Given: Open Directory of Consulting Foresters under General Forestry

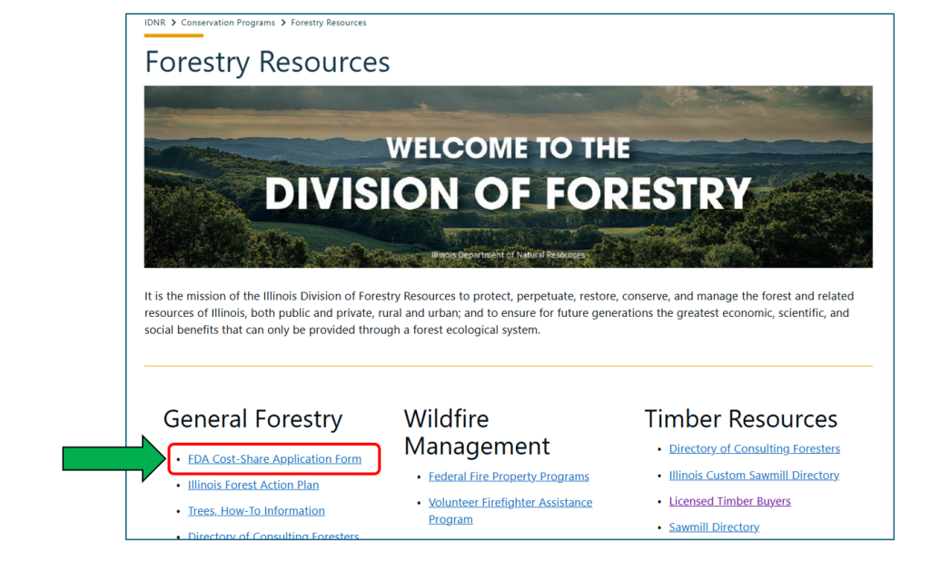Looking at the screenshot, I should tap(273, 536).
